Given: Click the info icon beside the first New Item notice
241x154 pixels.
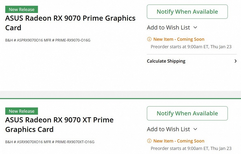Looking at the screenshot, I should (149, 39).
